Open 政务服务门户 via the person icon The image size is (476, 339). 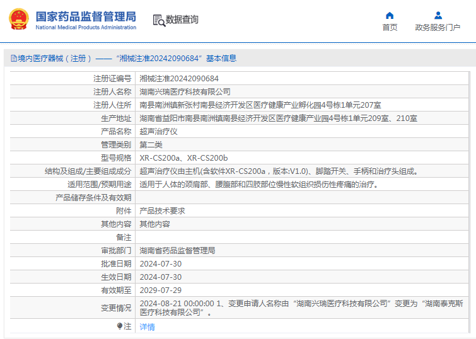438,15
